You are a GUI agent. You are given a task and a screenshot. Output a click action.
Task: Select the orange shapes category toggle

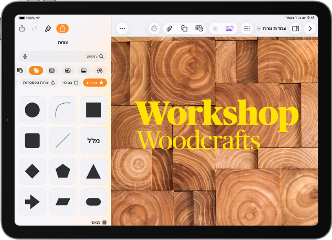point(36,70)
